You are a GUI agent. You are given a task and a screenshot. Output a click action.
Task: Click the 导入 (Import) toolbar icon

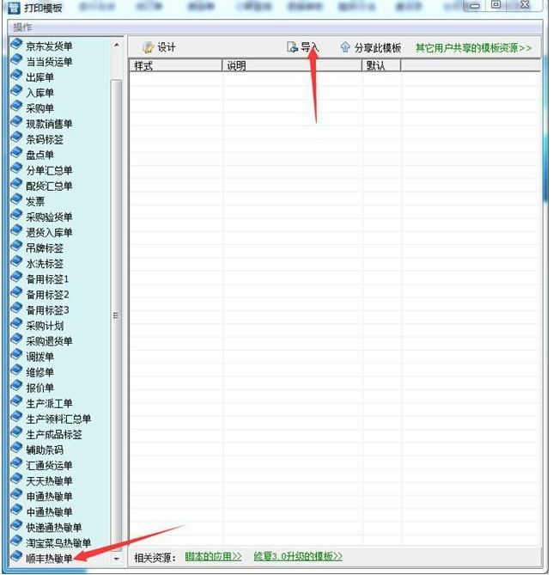click(293, 47)
